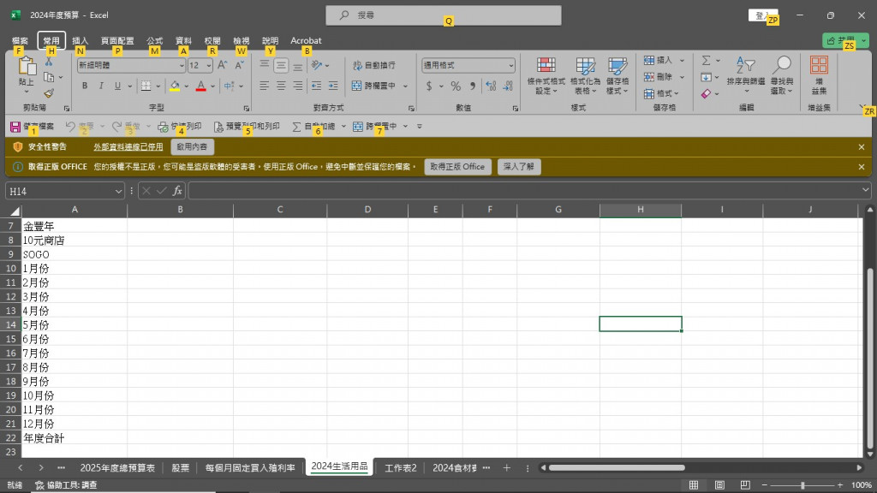Switch to Page Layout view
877x493 pixels.
pyautogui.click(x=719, y=484)
